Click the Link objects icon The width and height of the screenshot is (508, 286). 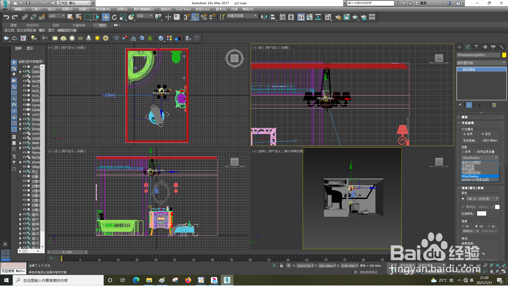tap(25, 17)
